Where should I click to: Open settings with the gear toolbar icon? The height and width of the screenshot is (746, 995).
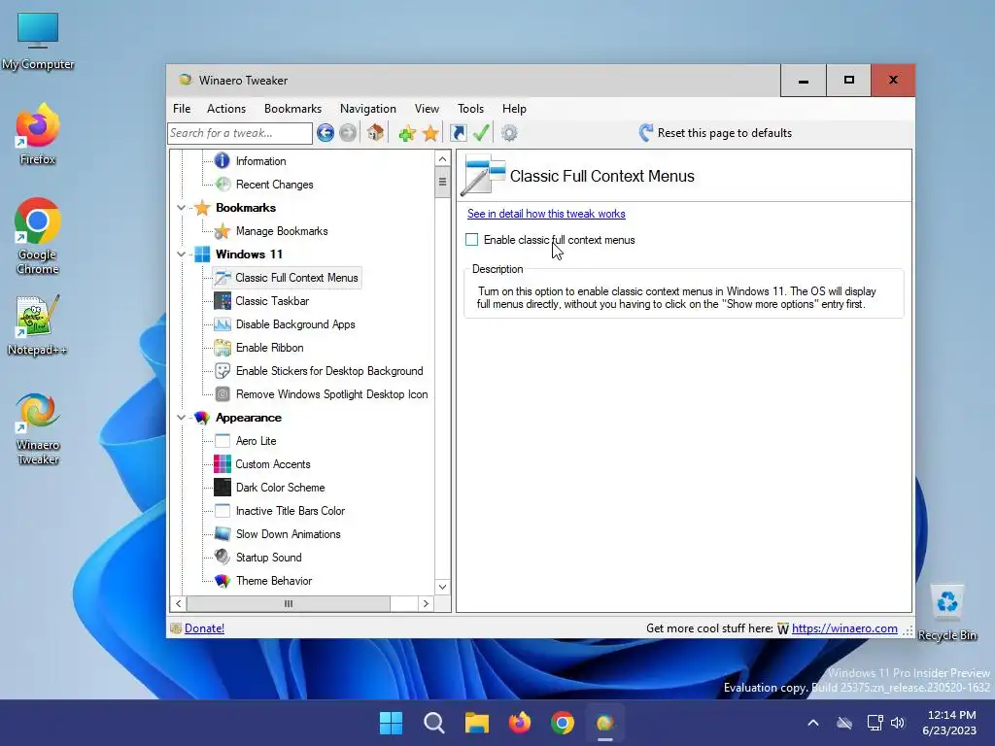(509, 132)
